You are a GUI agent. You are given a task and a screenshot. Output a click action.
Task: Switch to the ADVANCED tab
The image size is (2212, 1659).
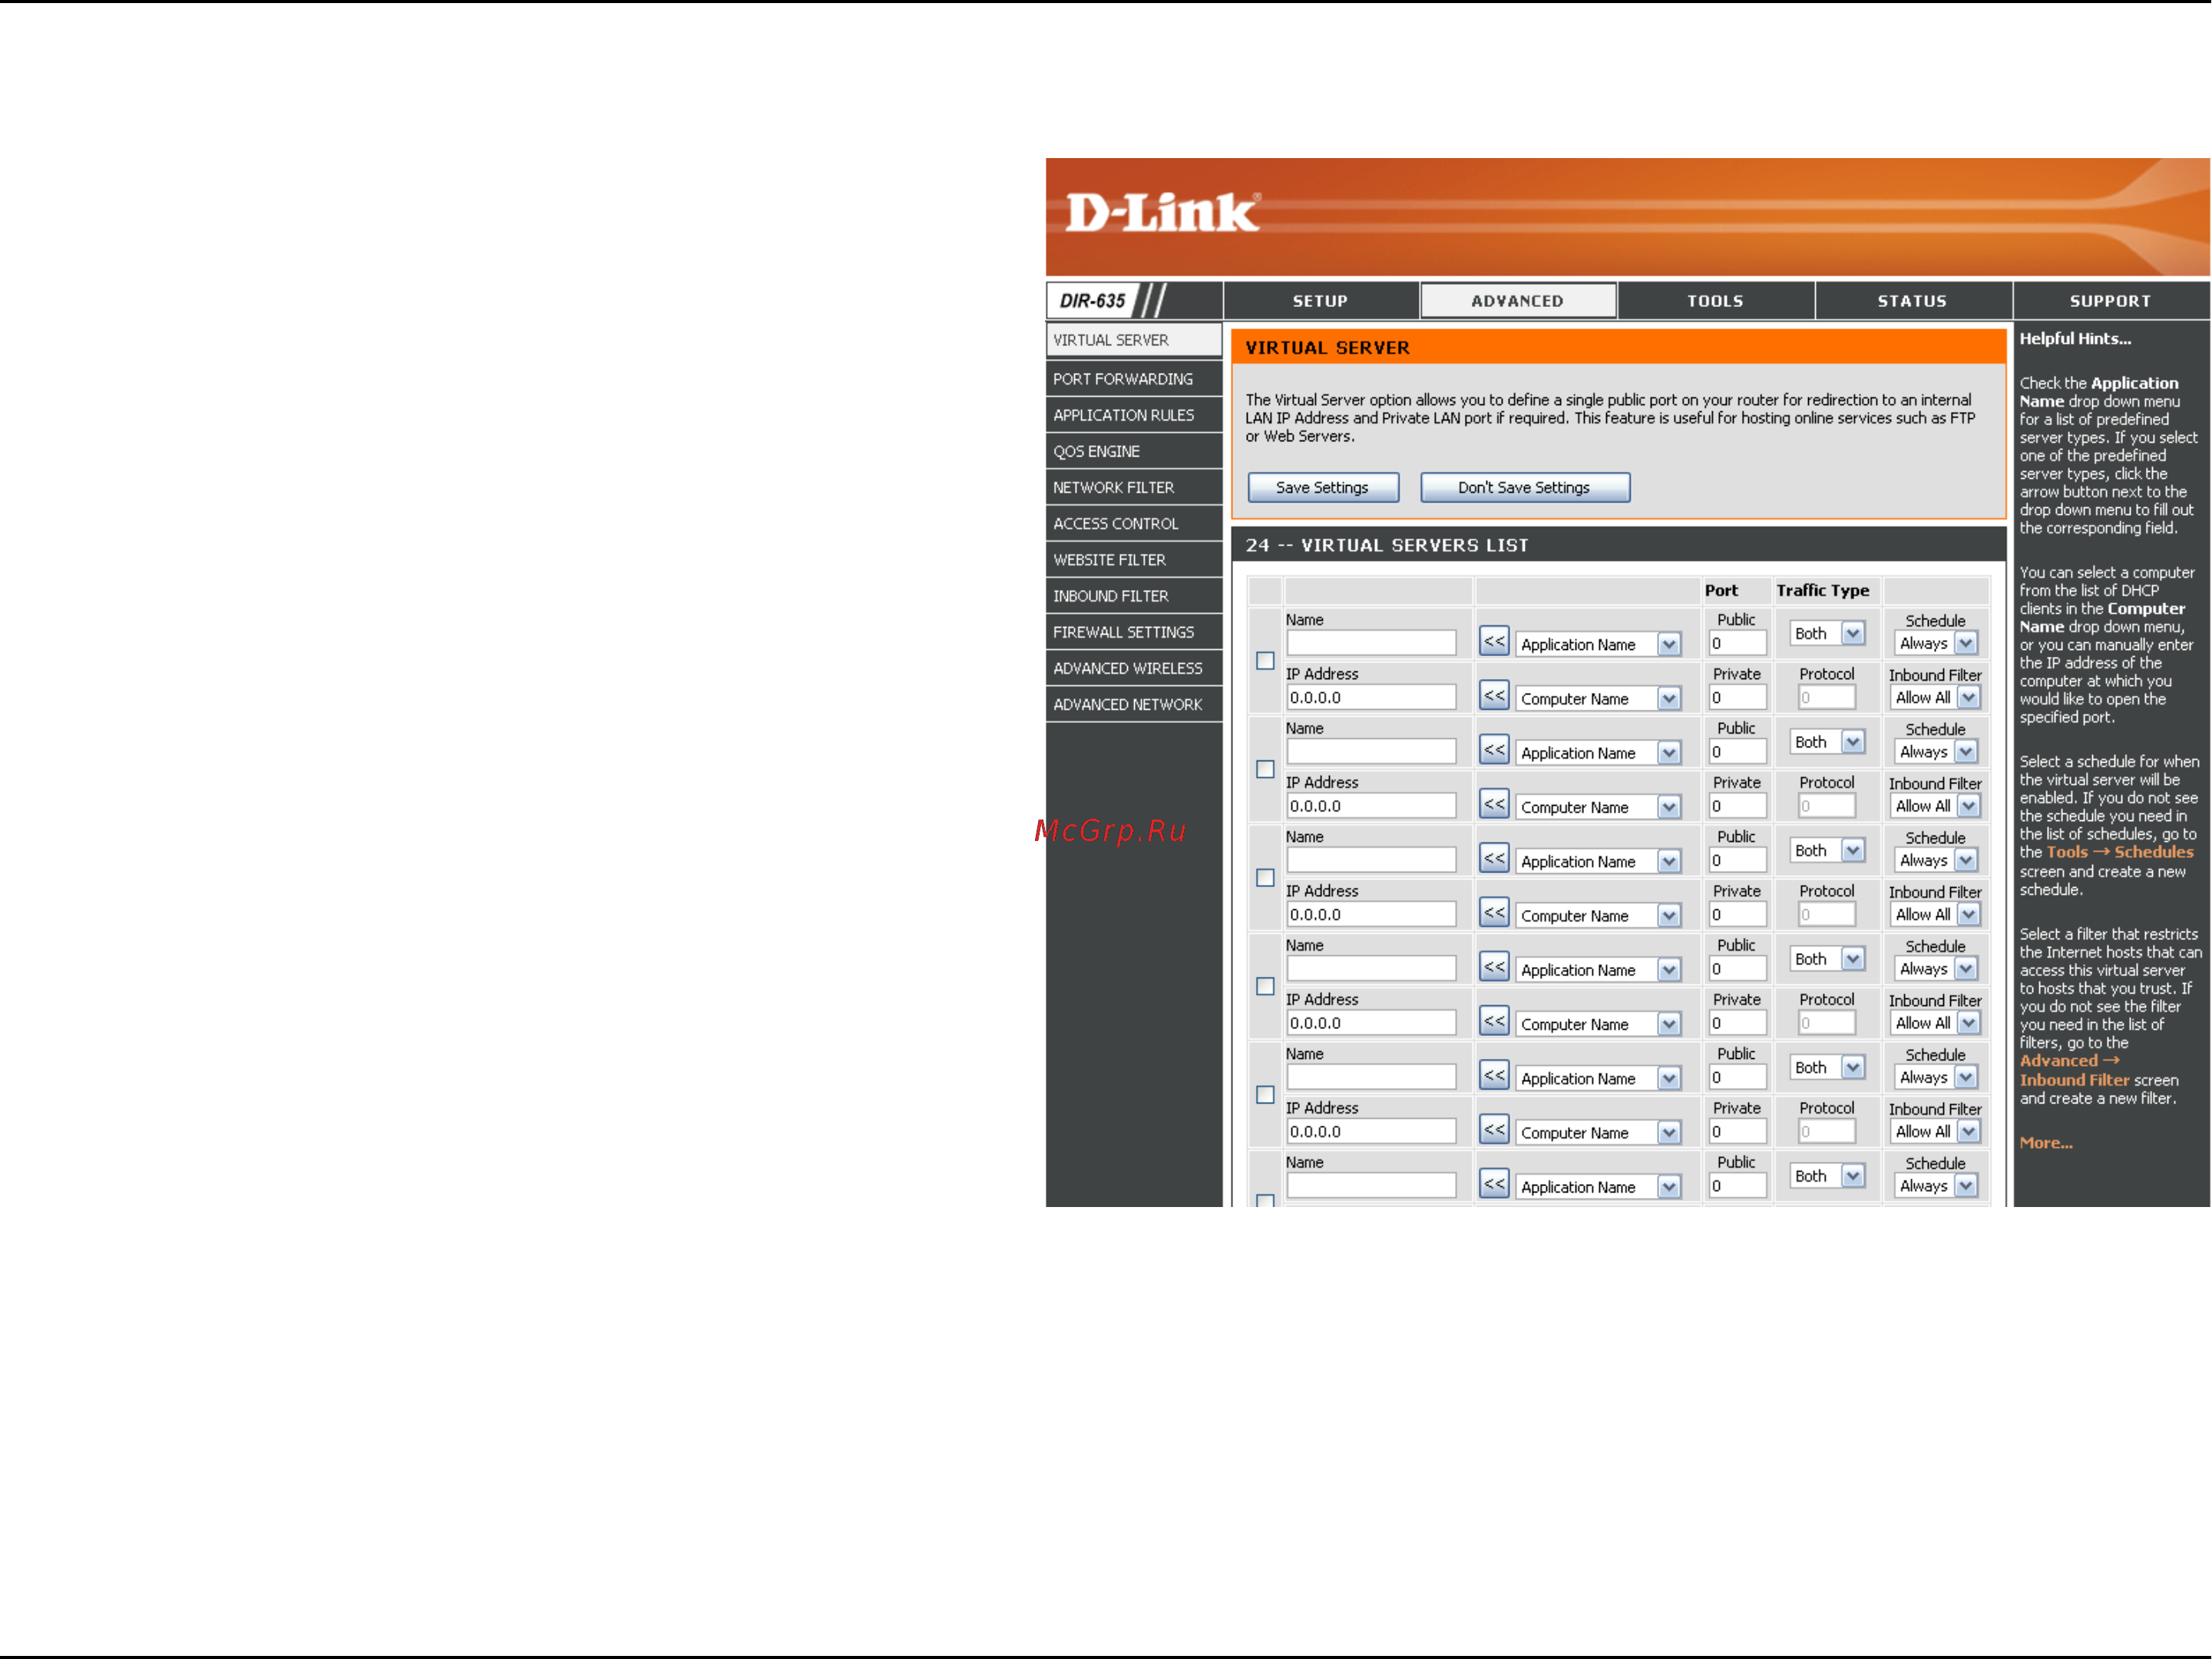[1517, 301]
